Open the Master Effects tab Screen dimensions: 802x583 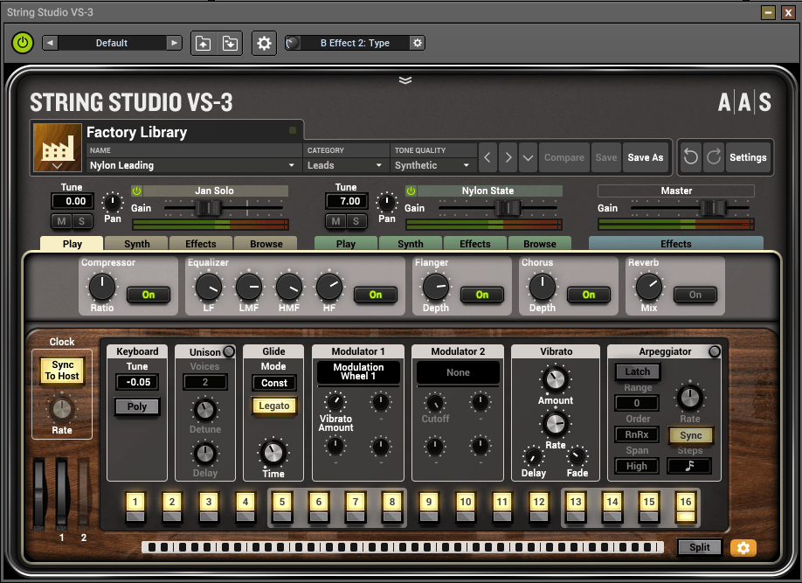(x=675, y=244)
